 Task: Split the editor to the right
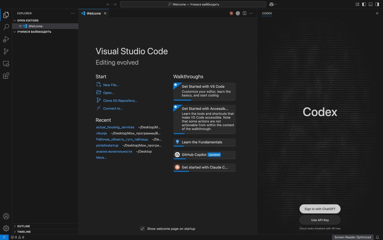tap(244, 13)
